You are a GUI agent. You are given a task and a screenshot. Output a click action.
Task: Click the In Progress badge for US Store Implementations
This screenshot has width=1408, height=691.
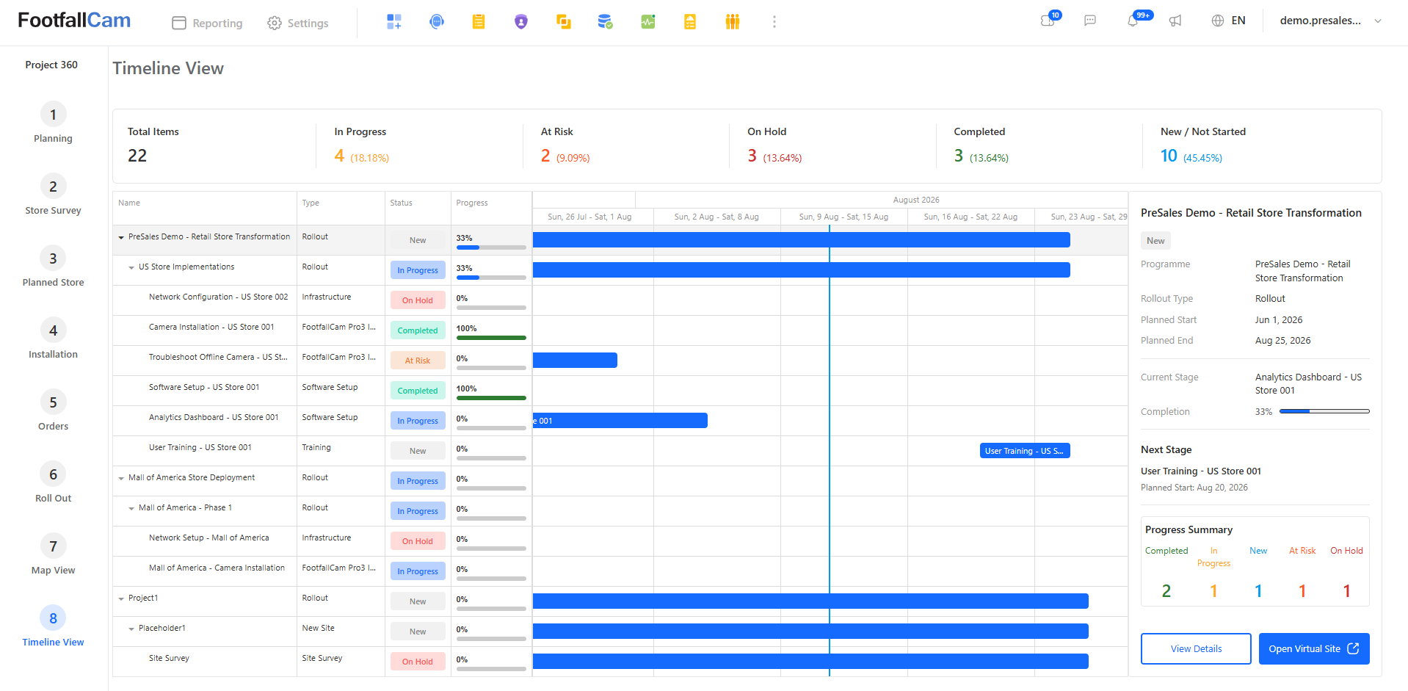tap(418, 270)
